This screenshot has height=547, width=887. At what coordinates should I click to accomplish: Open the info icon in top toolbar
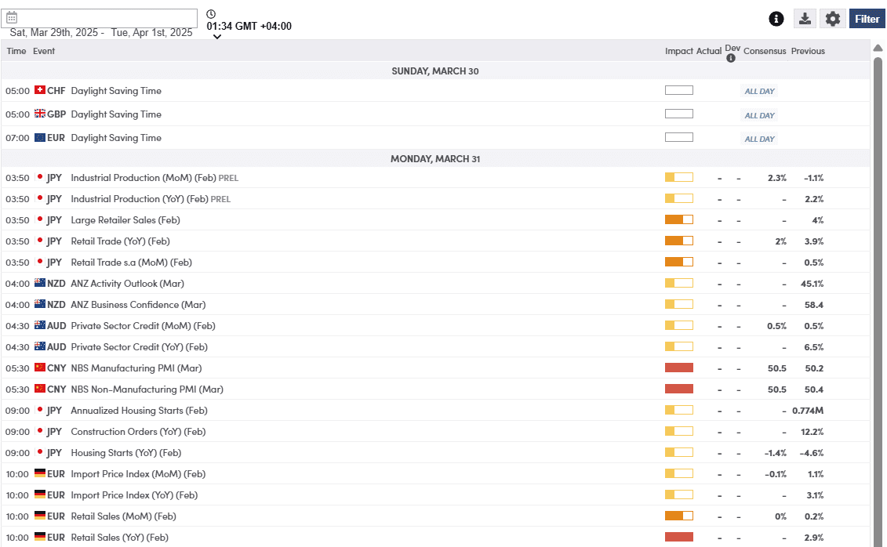776,19
